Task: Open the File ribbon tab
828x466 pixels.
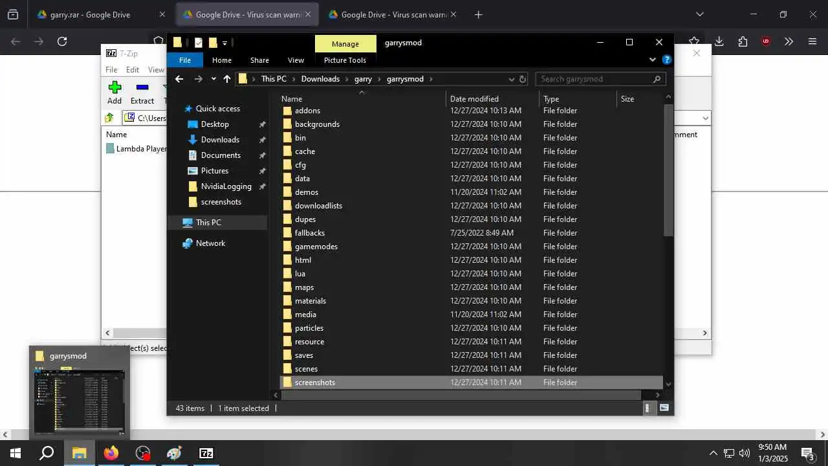Action: pyautogui.click(x=185, y=60)
